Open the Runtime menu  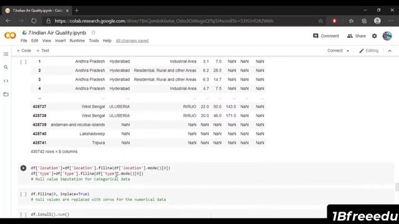click(x=77, y=40)
